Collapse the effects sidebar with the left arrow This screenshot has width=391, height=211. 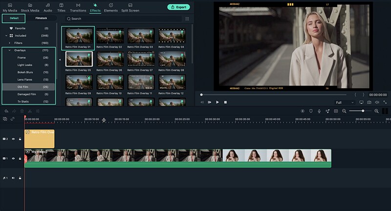click(60, 59)
